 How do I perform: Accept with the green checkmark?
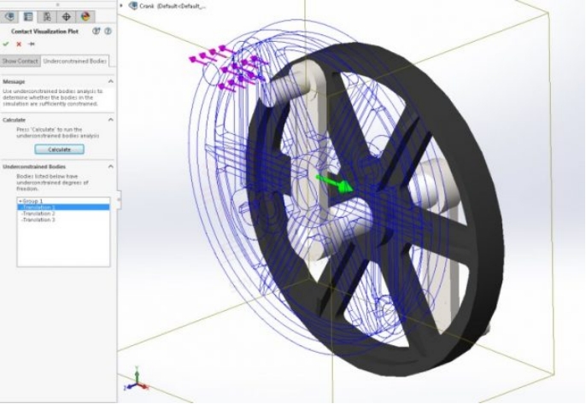[6, 44]
